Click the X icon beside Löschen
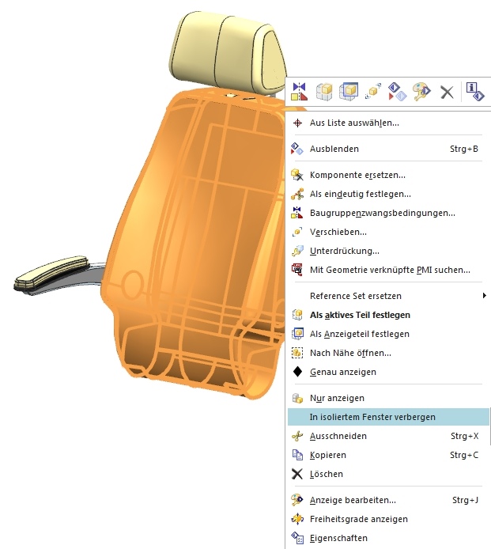 point(297,474)
